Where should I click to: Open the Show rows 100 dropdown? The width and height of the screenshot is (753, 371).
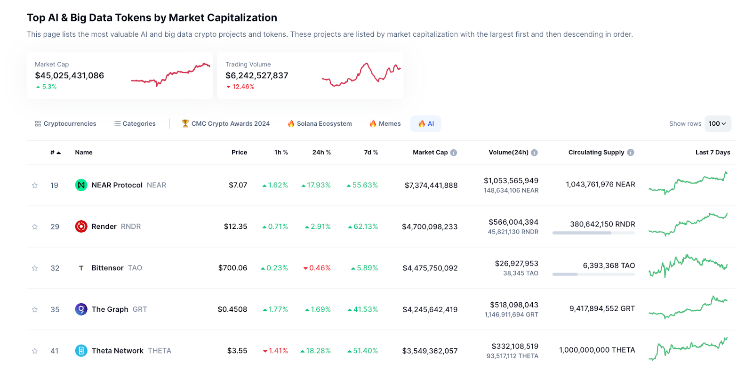[x=718, y=124]
